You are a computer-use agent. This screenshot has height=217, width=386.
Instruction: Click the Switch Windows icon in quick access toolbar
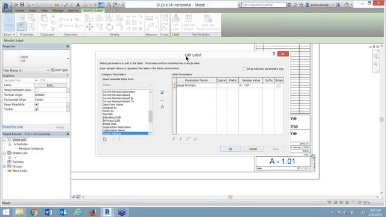coord(115,5)
